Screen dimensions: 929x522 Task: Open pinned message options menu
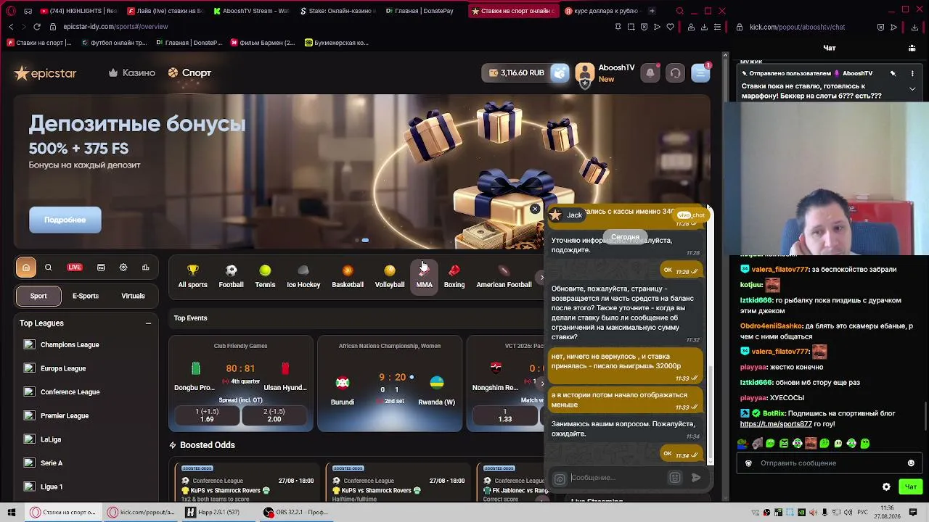(x=912, y=73)
